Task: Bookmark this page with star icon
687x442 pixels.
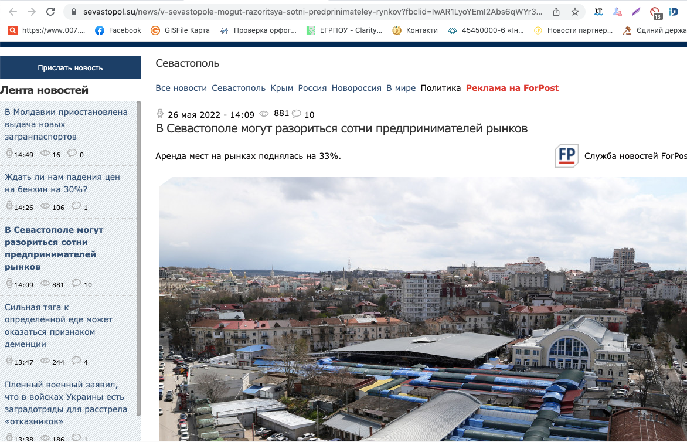Action: [x=575, y=12]
